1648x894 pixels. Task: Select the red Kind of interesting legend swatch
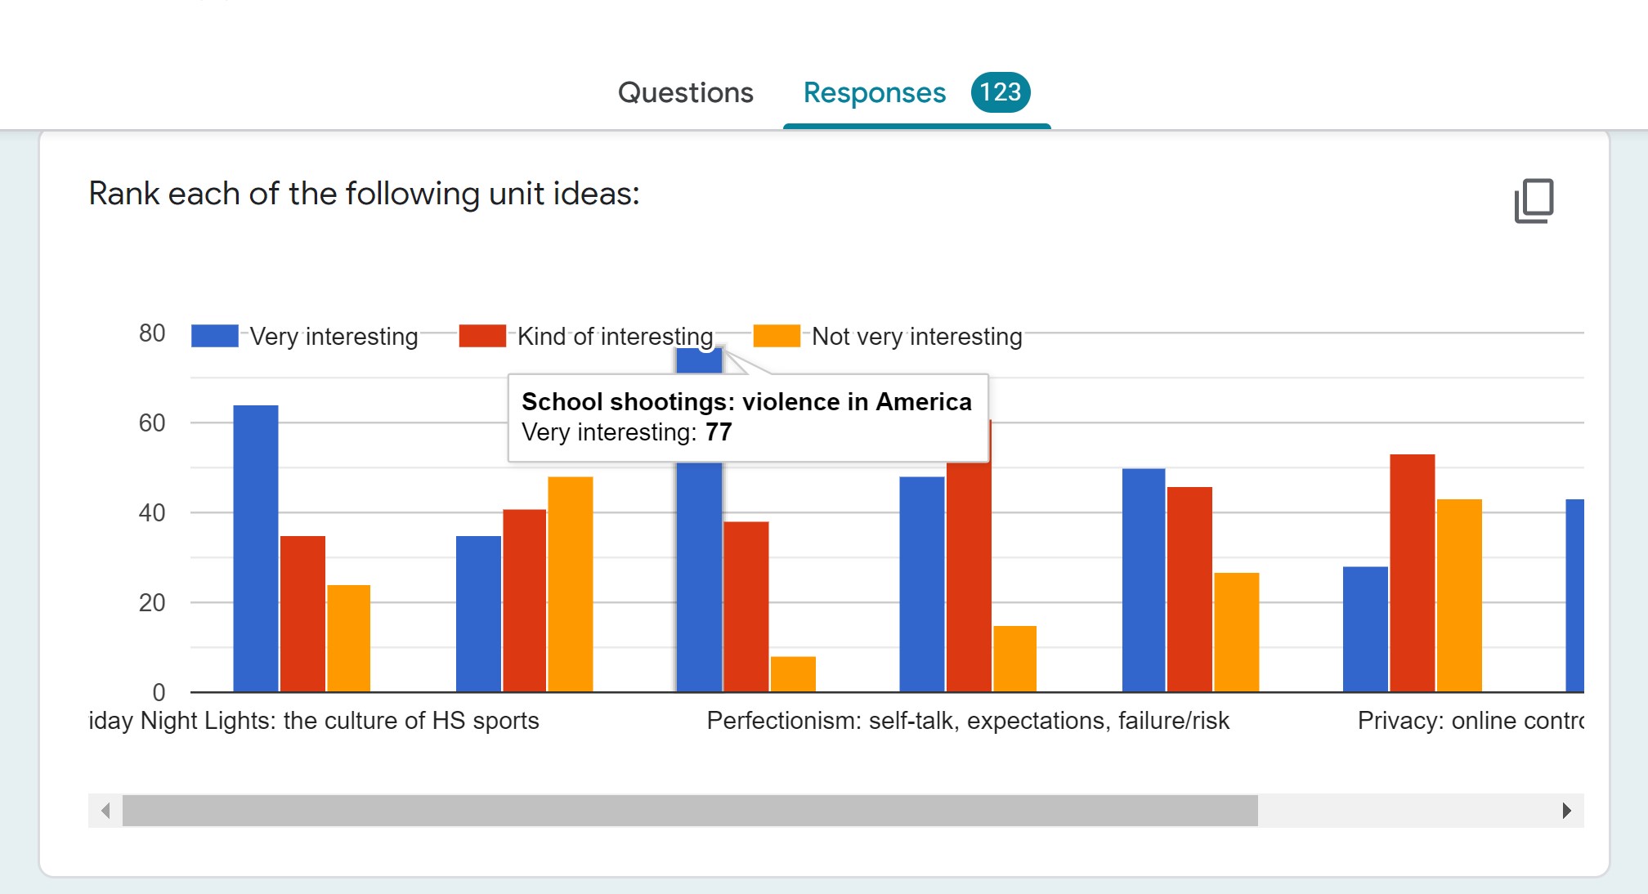[484, 335]
